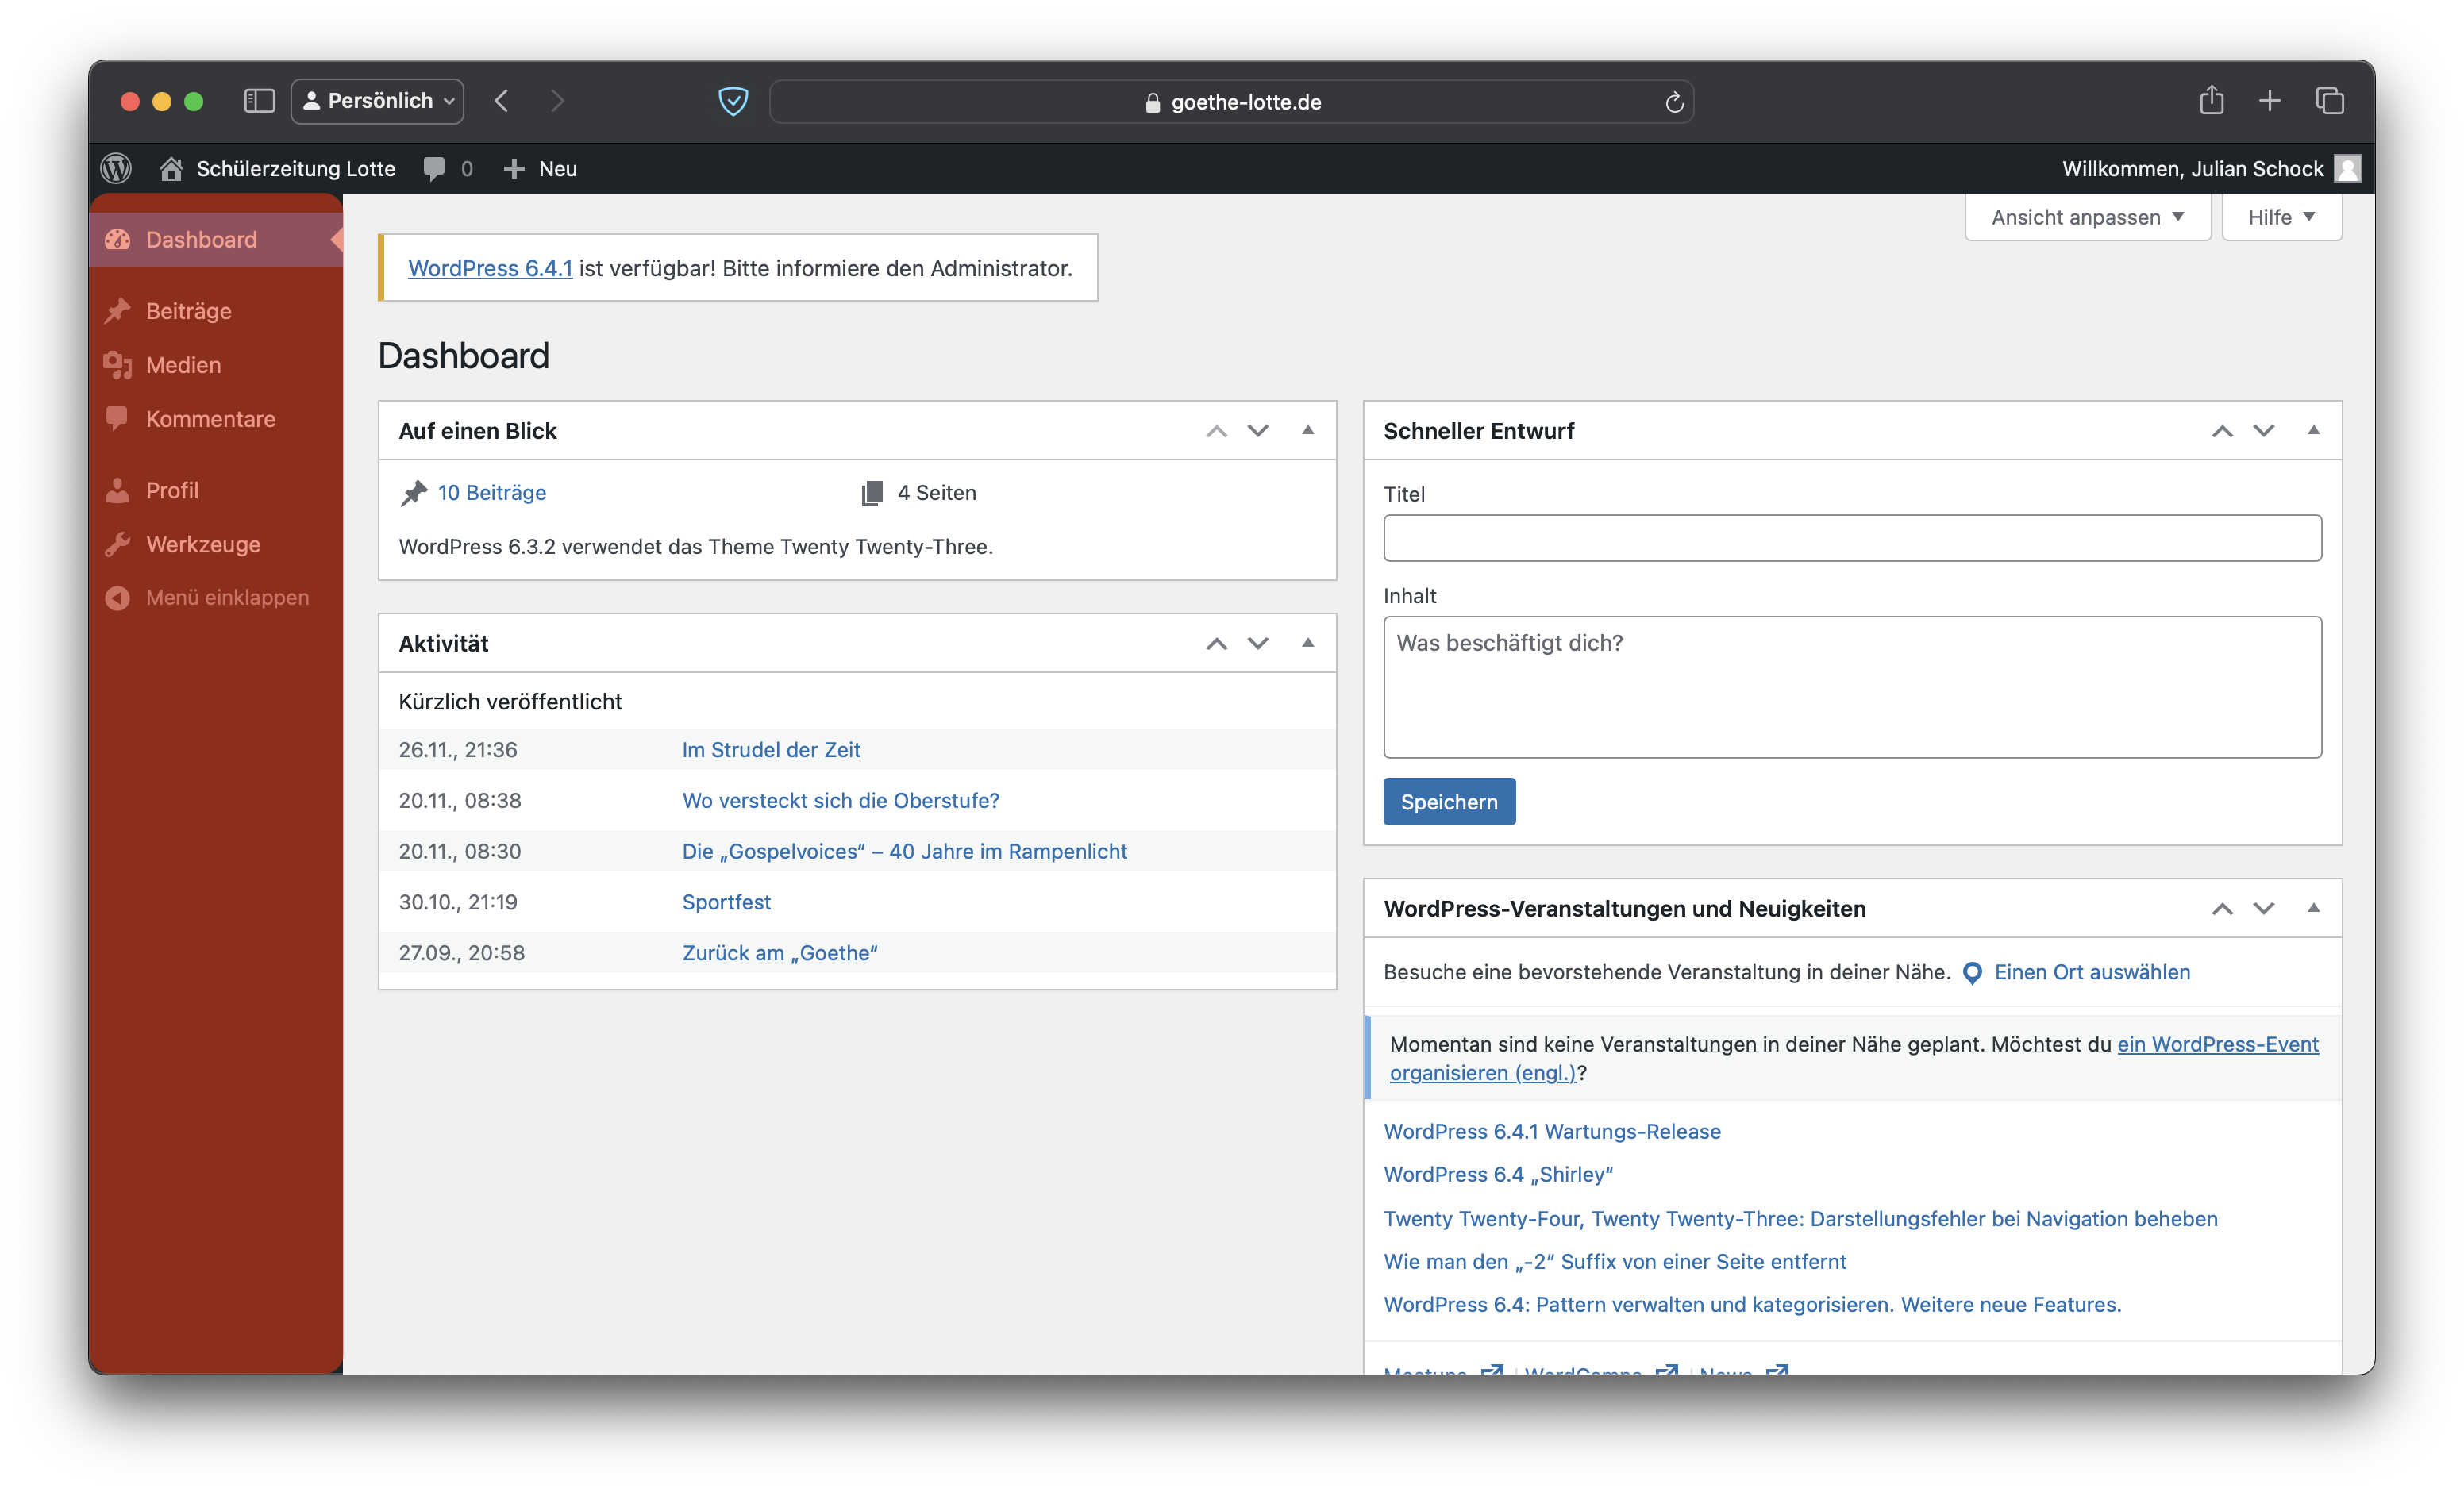Toggle the Aktivität panel closed

pos(1307,643)
